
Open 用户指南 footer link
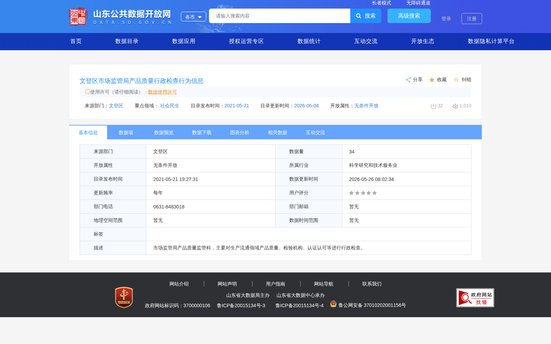pos(275,284)
